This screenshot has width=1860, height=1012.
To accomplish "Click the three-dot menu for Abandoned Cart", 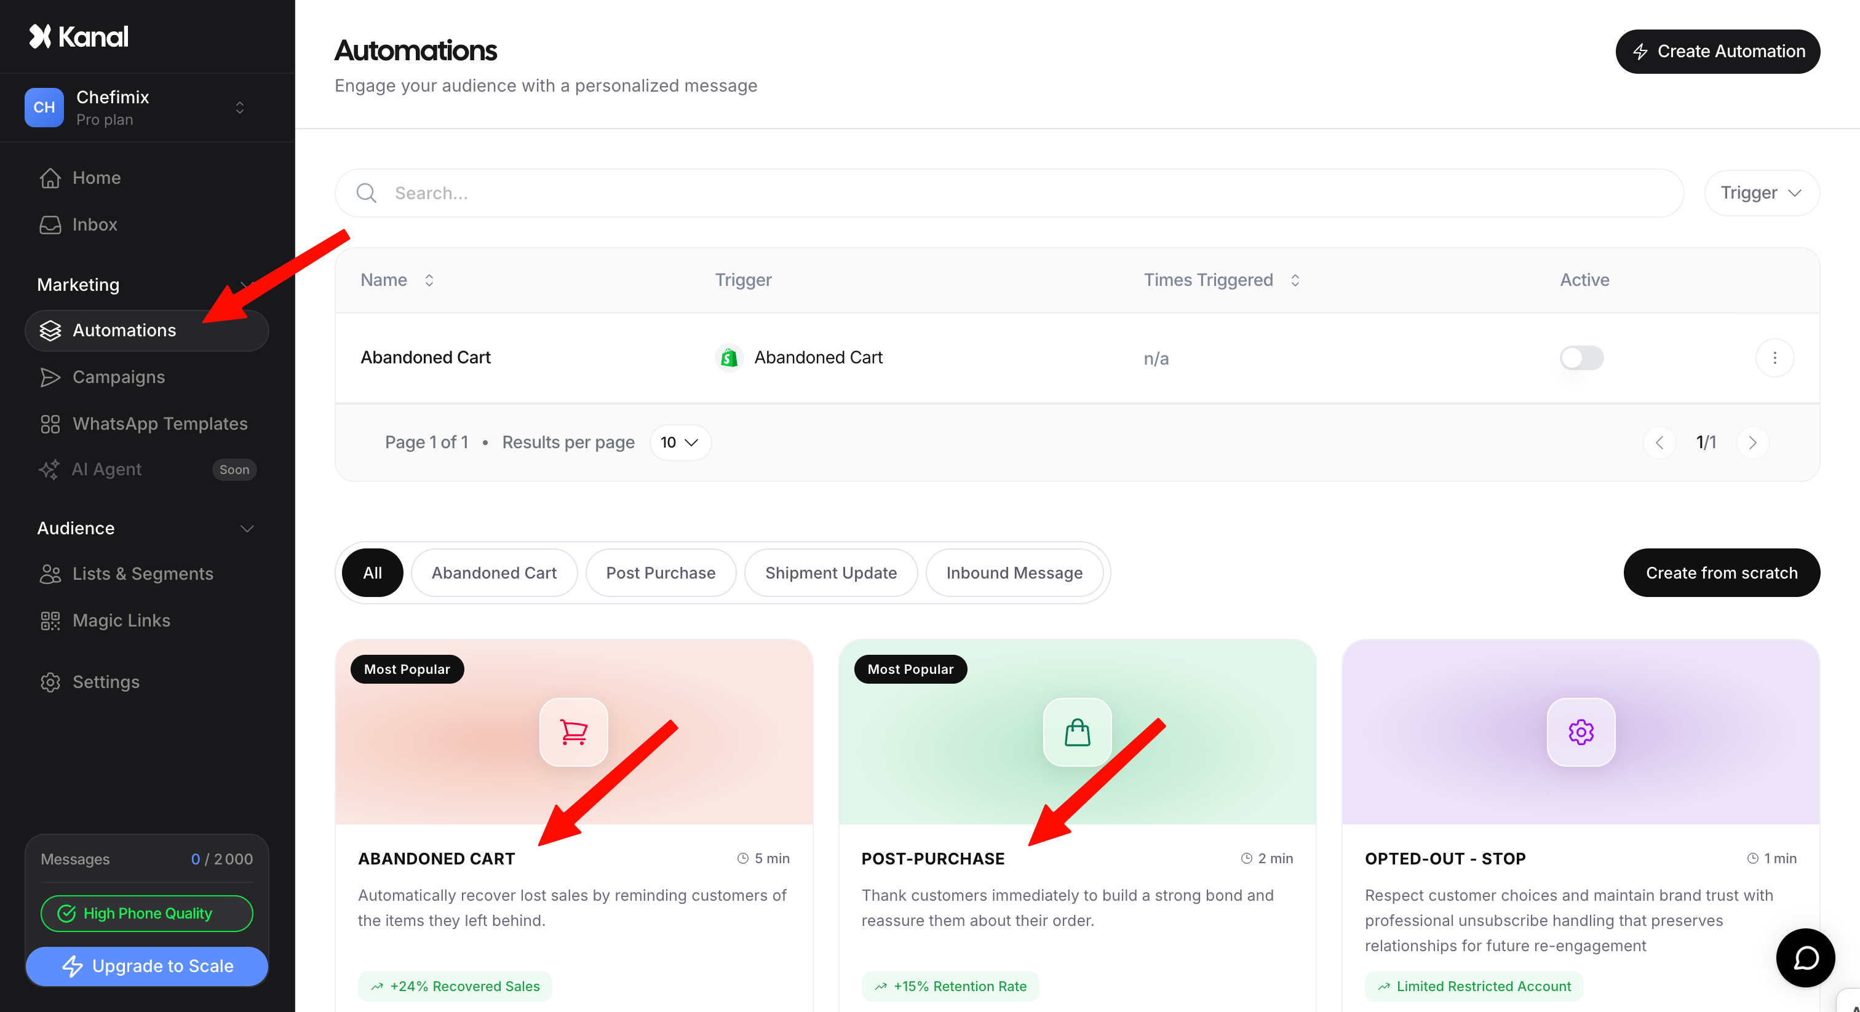I will click(1775, 357).
